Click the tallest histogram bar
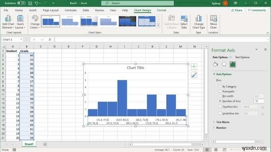 click(122, 98)
